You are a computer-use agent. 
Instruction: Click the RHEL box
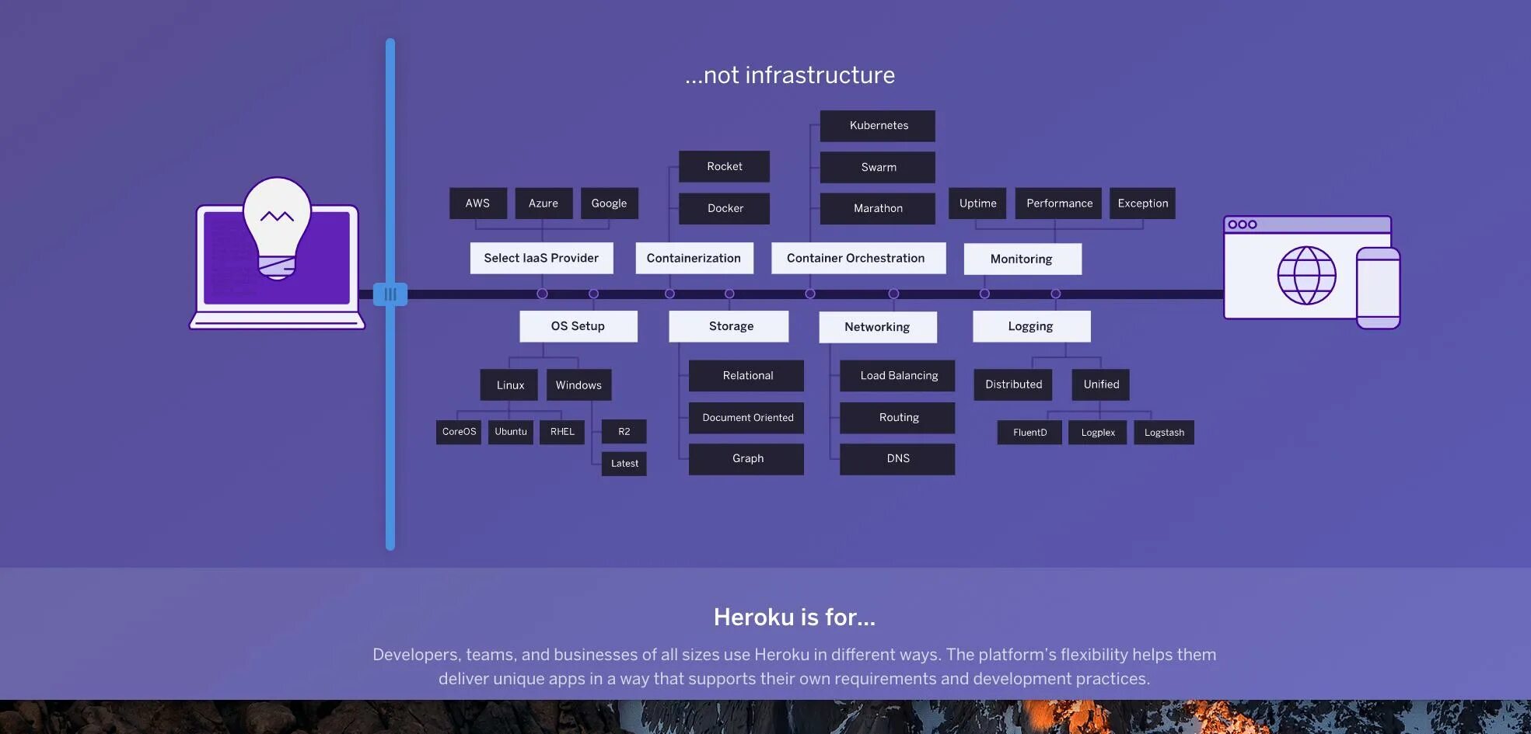[562, 432]
